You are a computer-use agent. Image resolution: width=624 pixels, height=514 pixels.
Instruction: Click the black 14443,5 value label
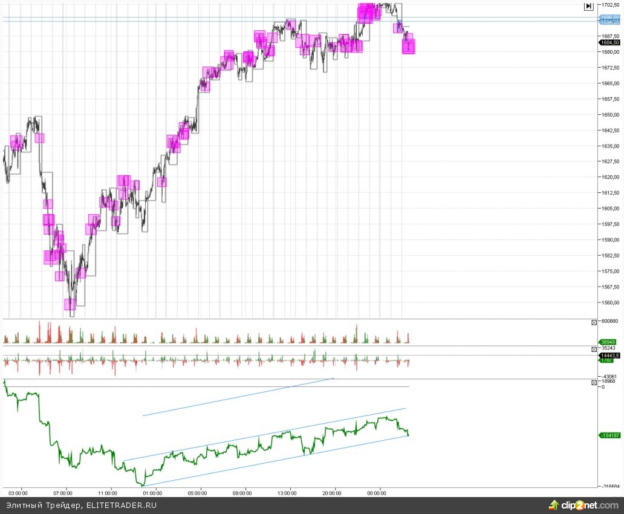coord(609,356)
